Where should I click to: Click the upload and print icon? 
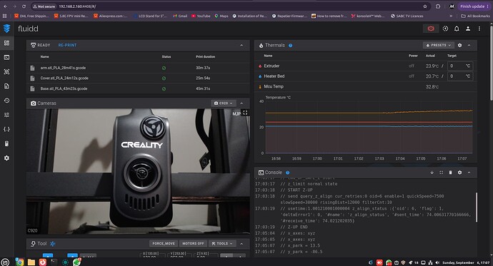pos(445,29)
